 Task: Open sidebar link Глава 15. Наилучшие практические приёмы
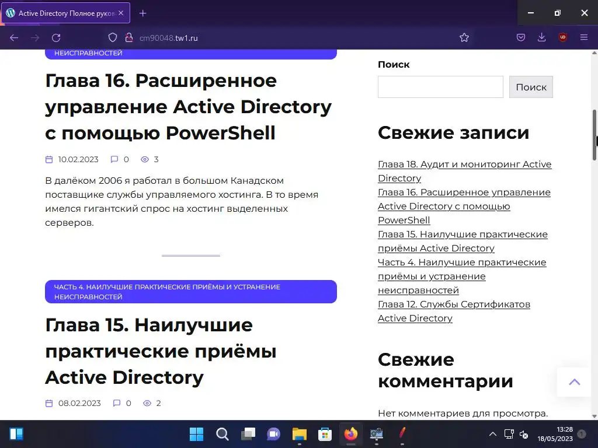coord(463,241)
